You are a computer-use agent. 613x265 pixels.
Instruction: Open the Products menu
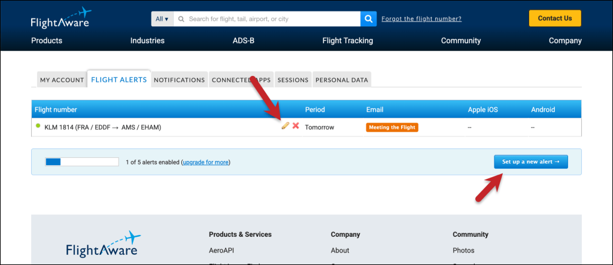tap(47, 41)
